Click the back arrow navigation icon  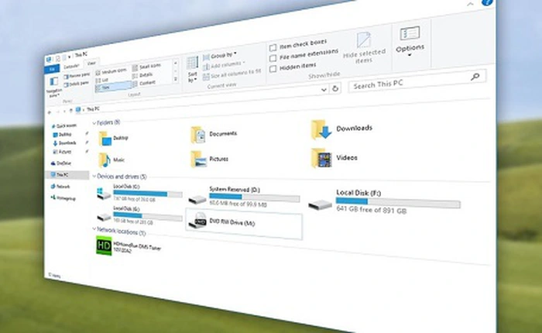[50, 112]
